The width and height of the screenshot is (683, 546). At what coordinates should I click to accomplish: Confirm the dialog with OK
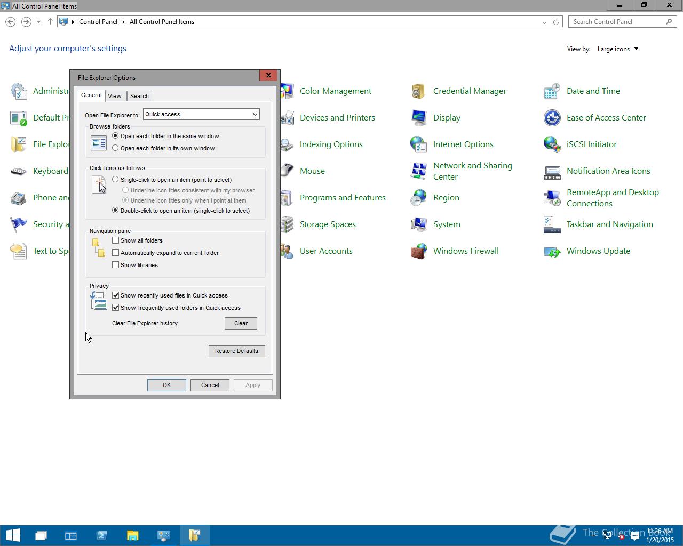tap(166, 385)
